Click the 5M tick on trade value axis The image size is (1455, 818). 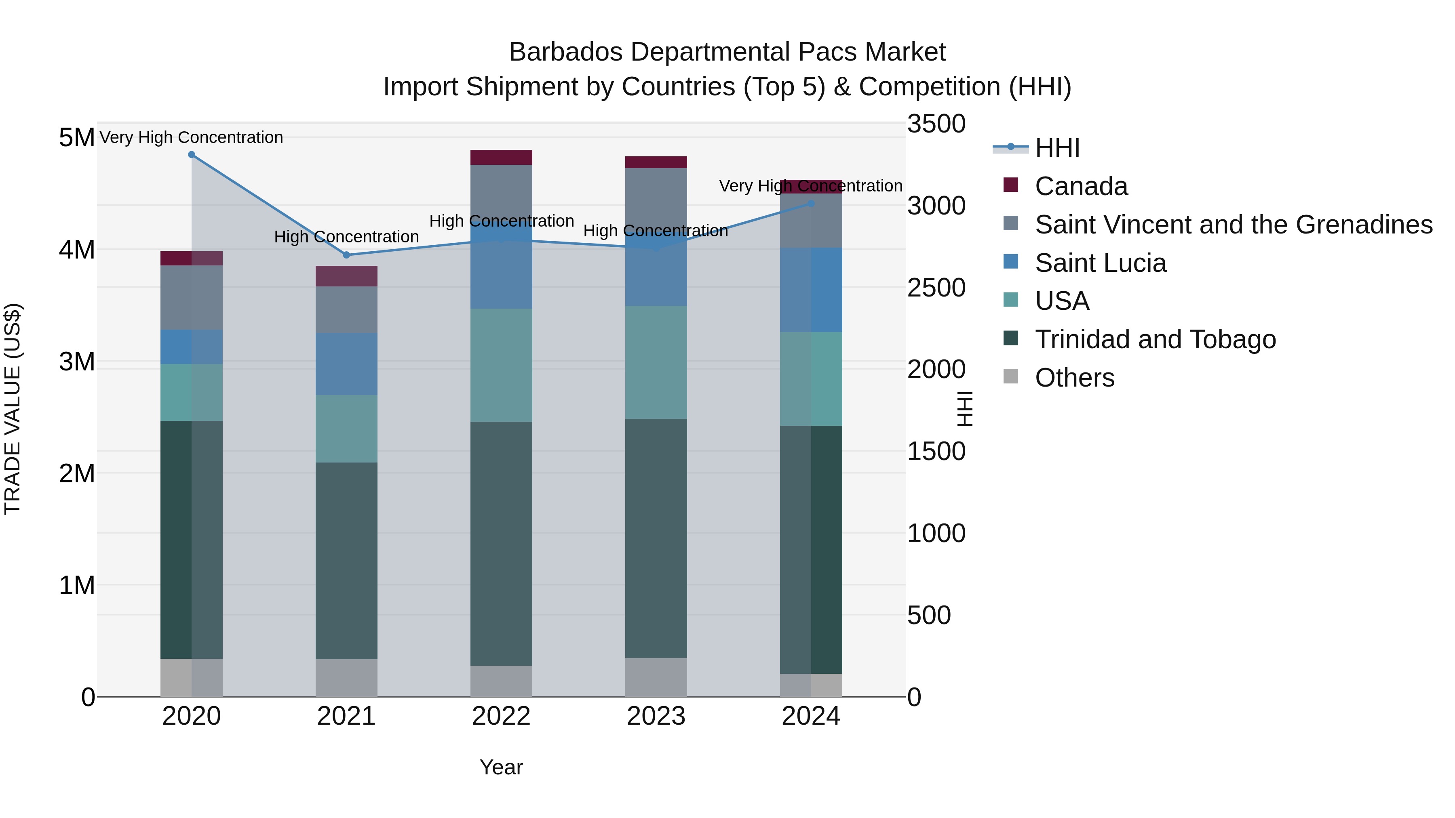77,138
